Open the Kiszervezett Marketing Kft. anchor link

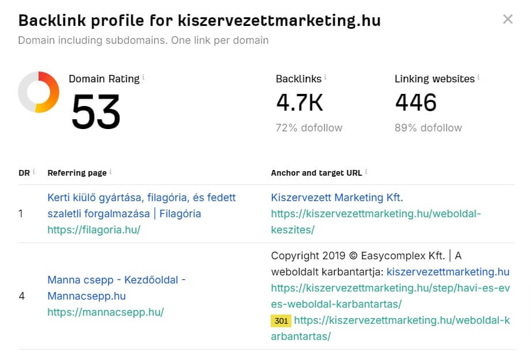pos(337,197)
